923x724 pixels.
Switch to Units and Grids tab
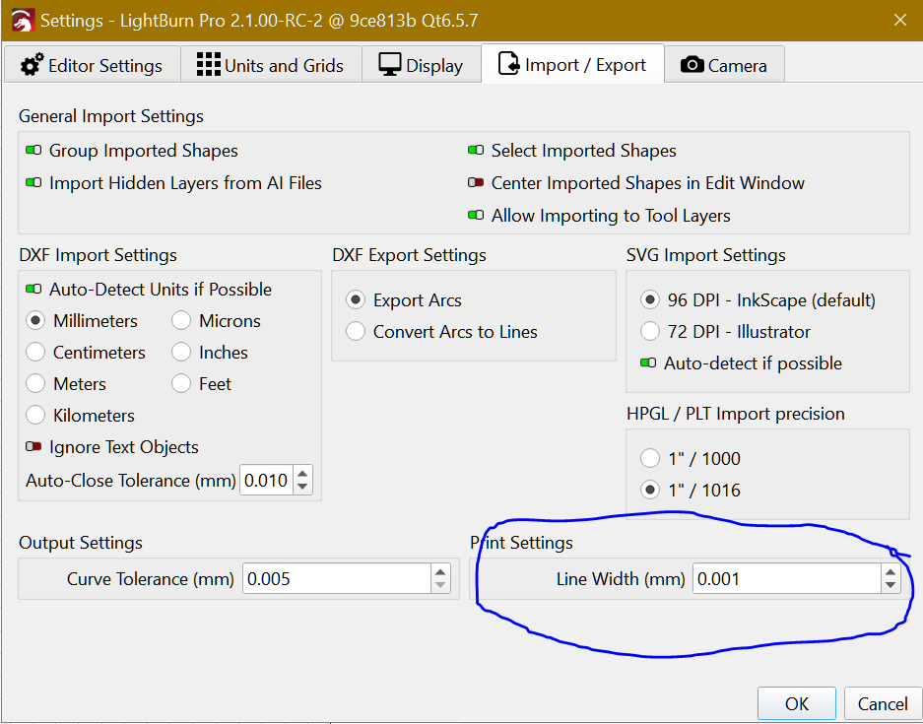[x=270, y=66]
